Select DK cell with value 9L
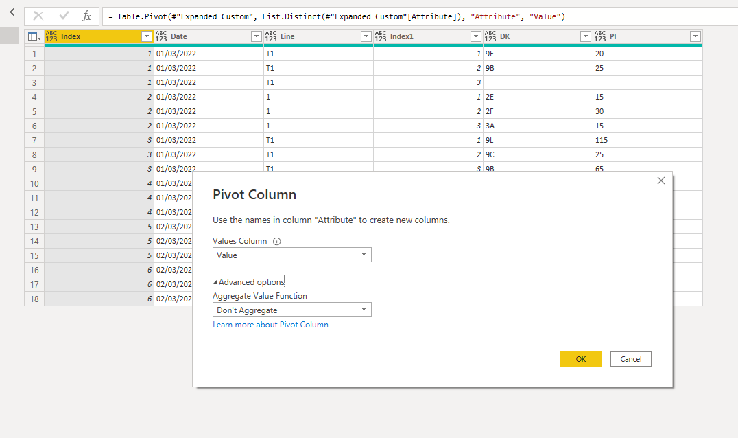 pos(538,140)
